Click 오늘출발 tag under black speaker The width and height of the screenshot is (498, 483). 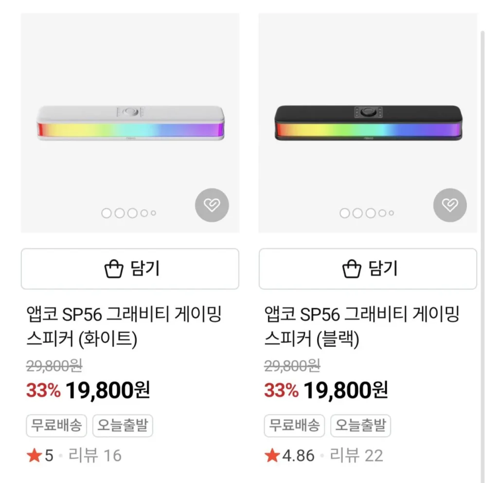[360, 427]
